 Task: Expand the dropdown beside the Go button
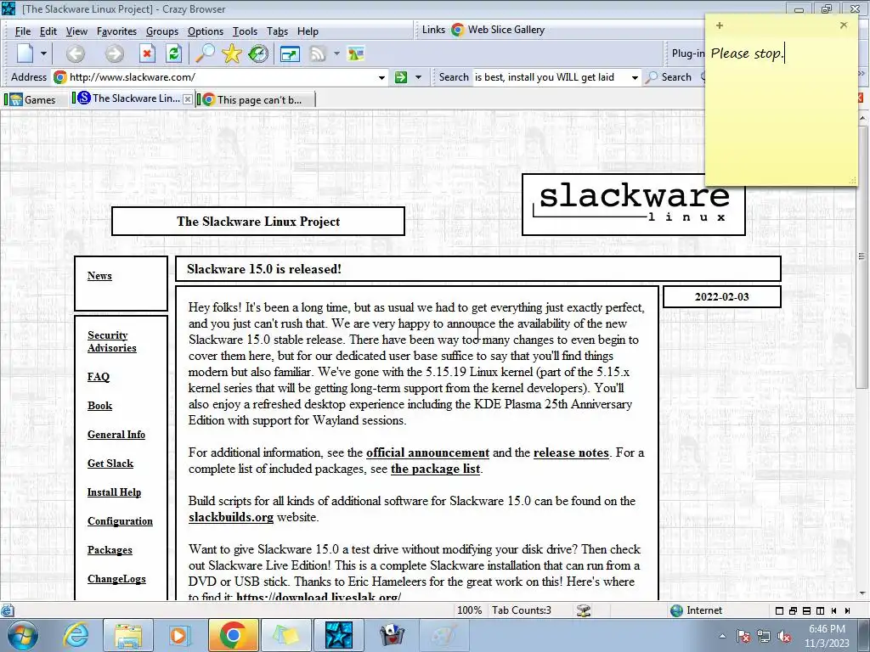point(418,77)
